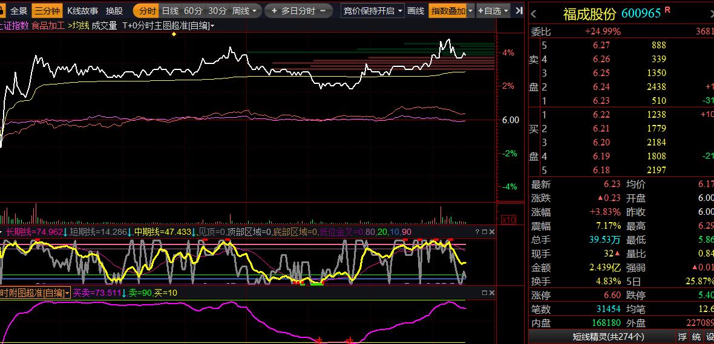Click the x10 volume scale icon
714x344 pixels.
(x=509, y=220)
